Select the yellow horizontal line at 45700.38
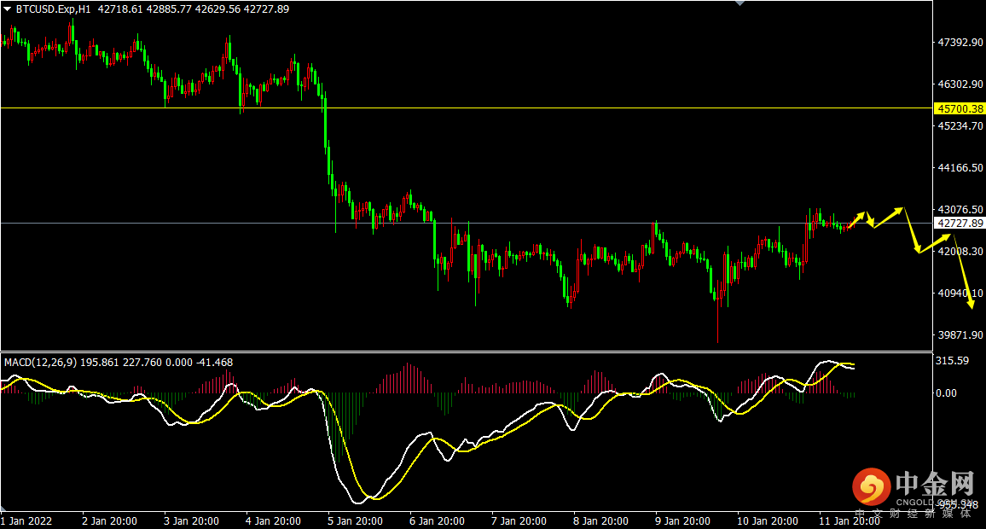This screenshot has height=529, width=986. (x=466, y=108)
